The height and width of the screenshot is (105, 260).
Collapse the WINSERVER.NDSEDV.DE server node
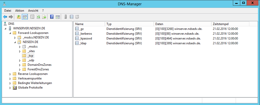coord(6,28)
